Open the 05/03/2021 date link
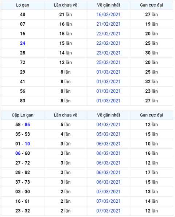 click(x=108, y=134)
